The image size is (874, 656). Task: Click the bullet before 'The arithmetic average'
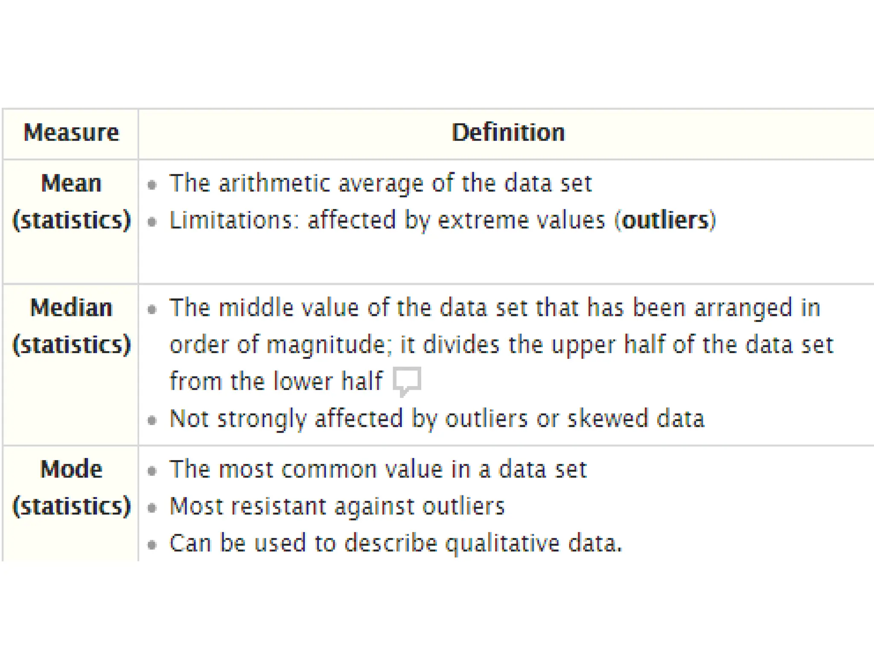(152, 185)
